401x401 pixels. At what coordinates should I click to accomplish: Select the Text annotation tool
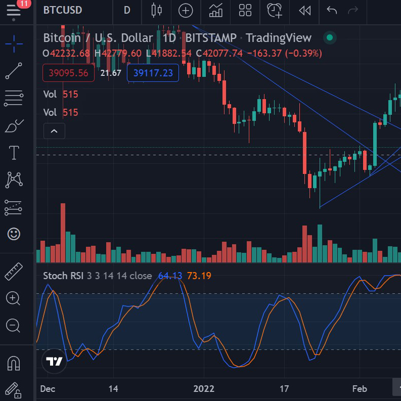click(14, 153)
